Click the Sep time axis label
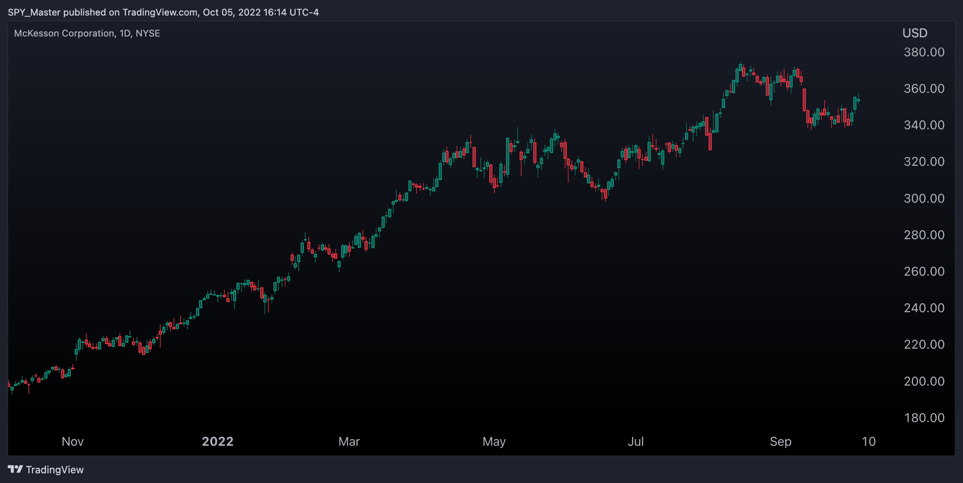This screenshot has width=963, height=483. (781, 442)
